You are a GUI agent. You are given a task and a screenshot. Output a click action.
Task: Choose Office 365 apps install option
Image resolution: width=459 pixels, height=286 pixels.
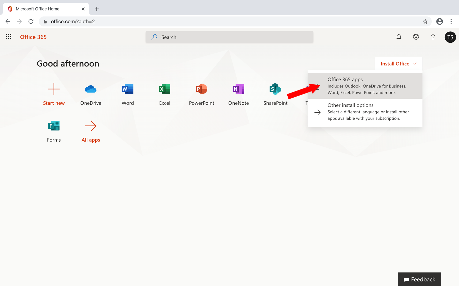[365, 86]
